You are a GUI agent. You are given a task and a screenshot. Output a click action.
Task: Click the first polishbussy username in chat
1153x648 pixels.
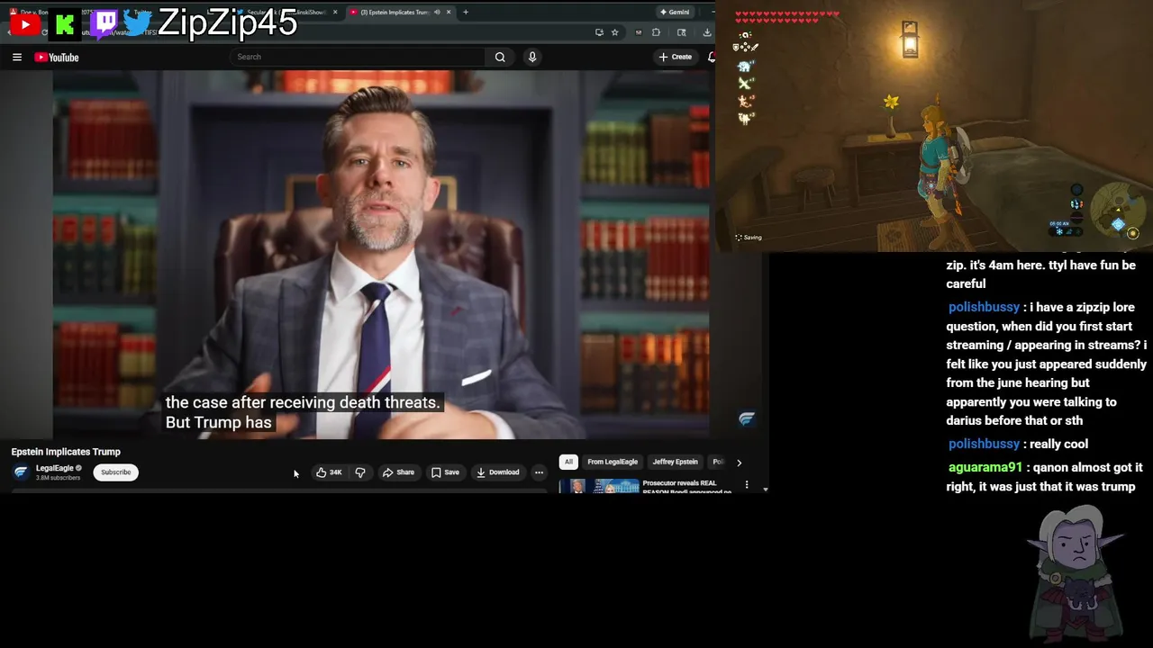tap(984, 307)
